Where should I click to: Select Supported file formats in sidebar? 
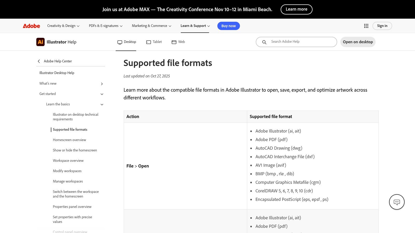point(70,129)
